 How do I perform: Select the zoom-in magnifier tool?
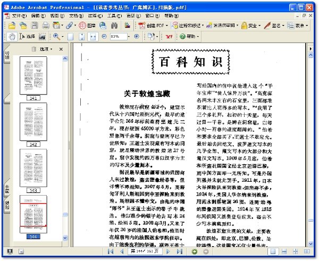point(56,37)
